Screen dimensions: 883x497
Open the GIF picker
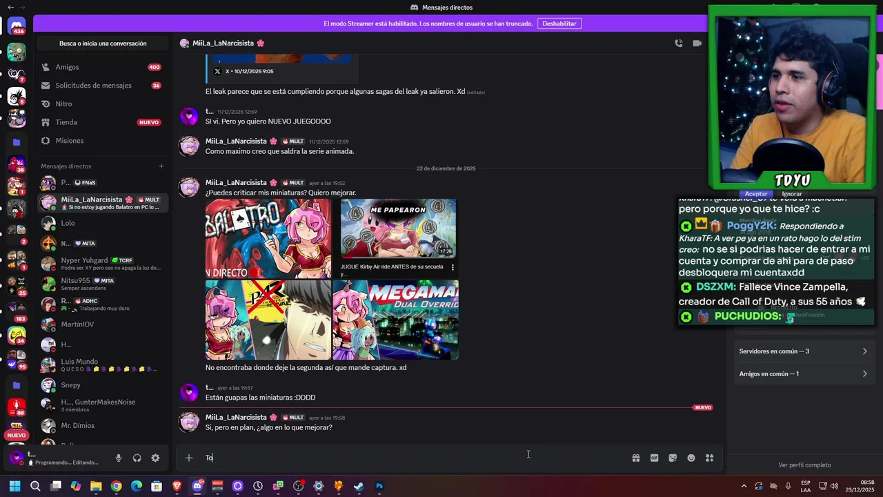(655, 458)
